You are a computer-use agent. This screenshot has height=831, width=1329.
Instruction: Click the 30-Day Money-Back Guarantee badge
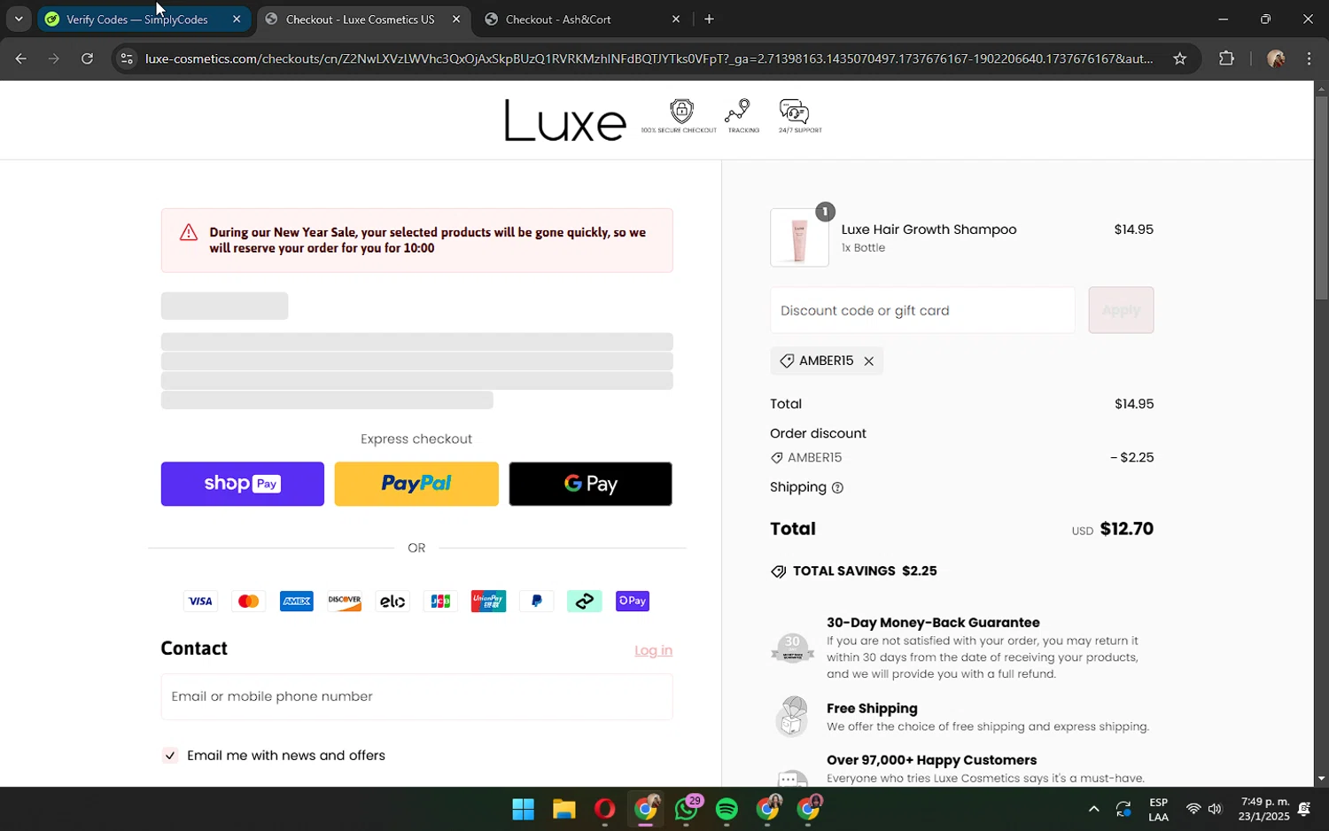click(792, 648)
